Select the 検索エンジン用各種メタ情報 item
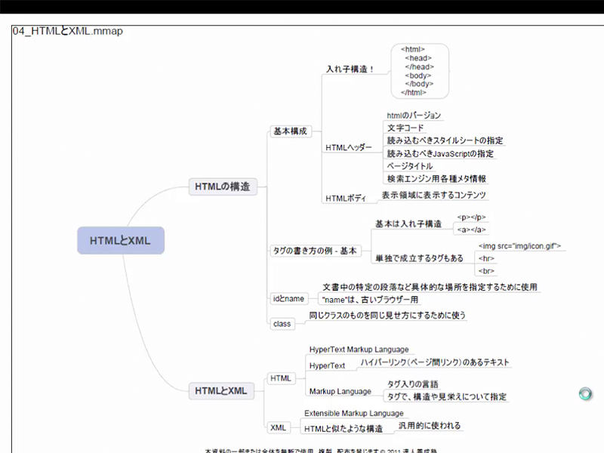The height and width of the screenshot is (453, 604). pos(436,179)
